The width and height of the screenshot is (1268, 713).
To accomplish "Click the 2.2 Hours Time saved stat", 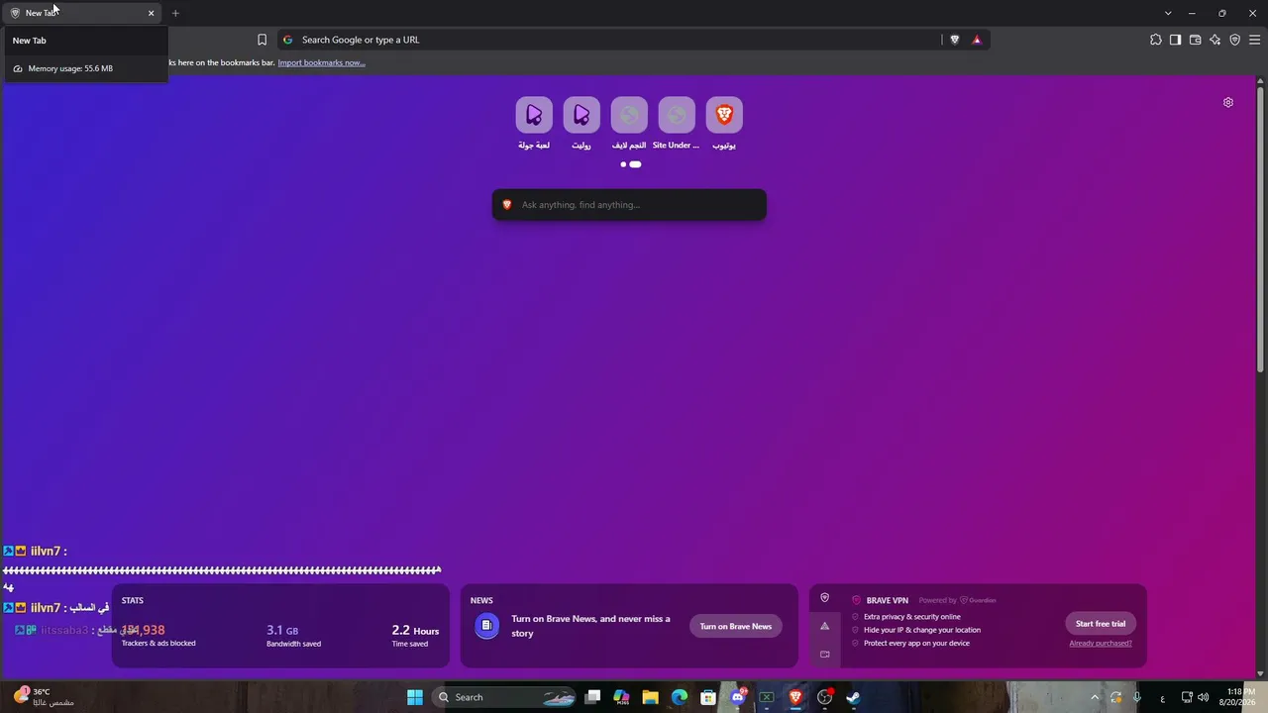I will tap(414, 635).
